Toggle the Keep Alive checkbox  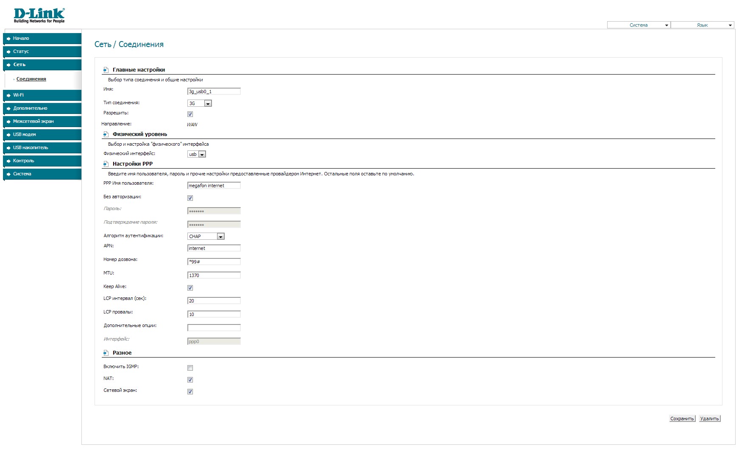point(190,288)
